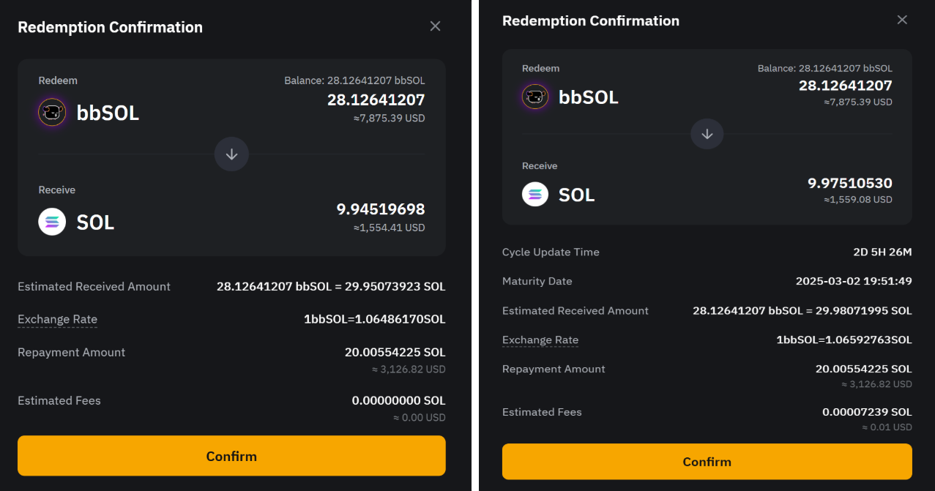Click the SOL coin icon in right dialog
Screen dimensions: 935x491
pyautogui.click(x=535, y=194)
